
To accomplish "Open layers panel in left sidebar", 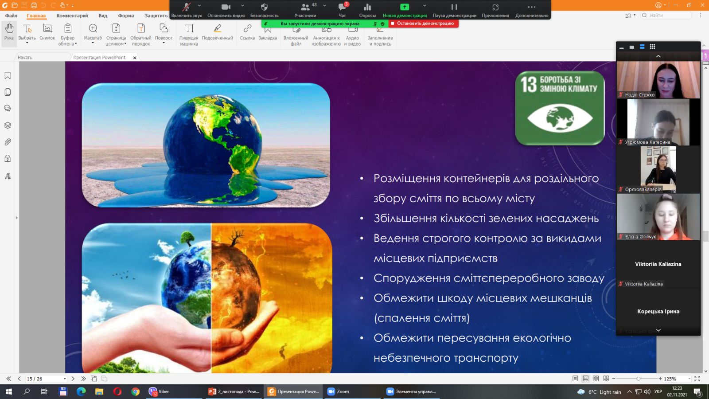I will [8, 125].
